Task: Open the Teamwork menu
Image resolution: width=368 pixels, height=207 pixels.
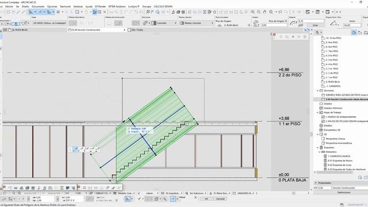Action: 65,6
